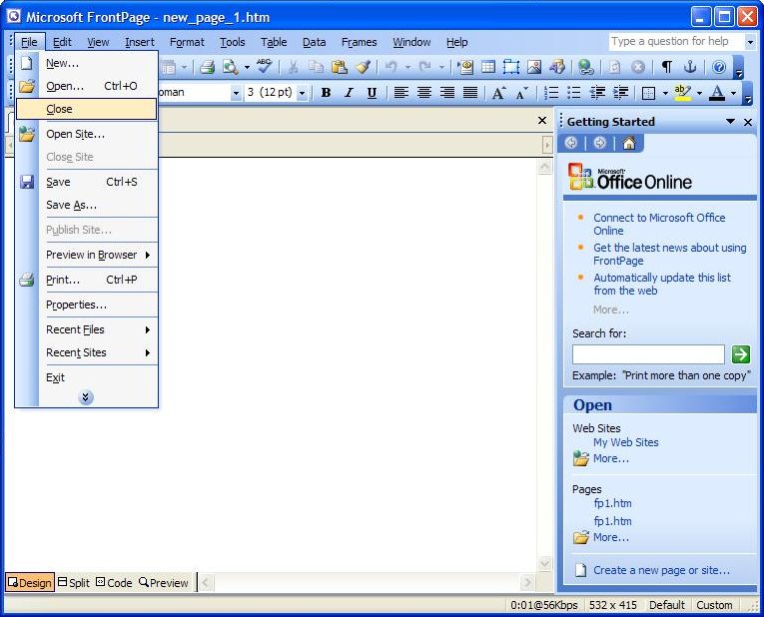Screen dimensions: 764x617
Task: Expand the full File menu chevron
Action: (x=85, y=397)
